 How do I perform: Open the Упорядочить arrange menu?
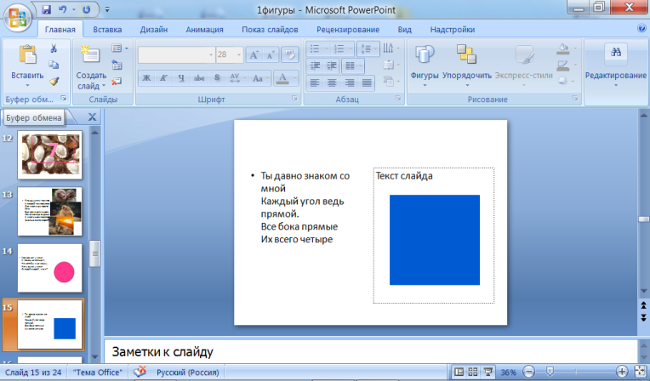click(x=467, y=65)
